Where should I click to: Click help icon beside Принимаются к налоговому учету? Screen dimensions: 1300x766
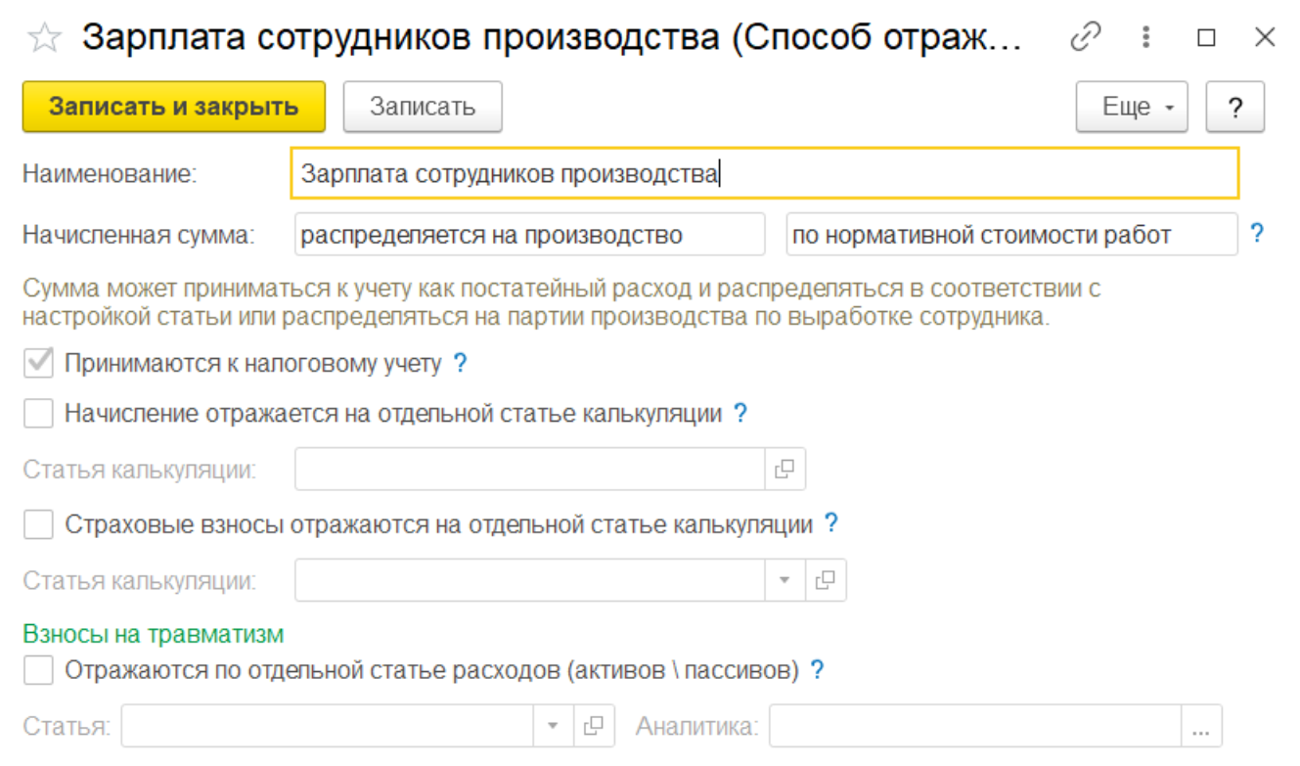coord(461,364)
